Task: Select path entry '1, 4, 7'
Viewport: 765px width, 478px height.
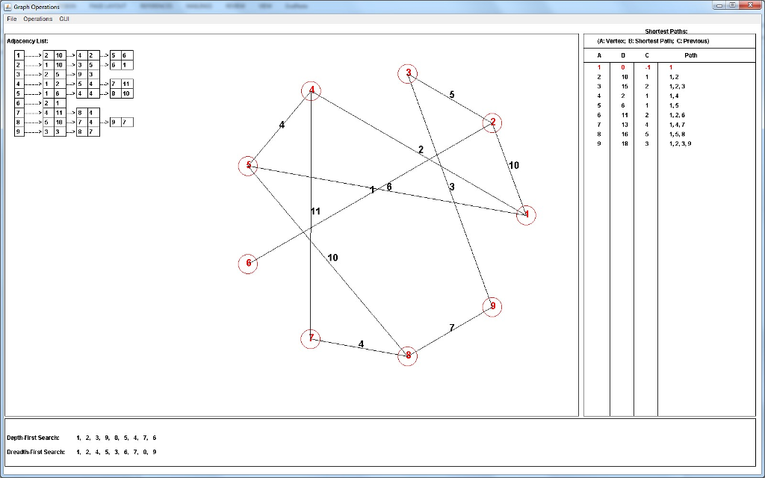Action: click(677, 125)
